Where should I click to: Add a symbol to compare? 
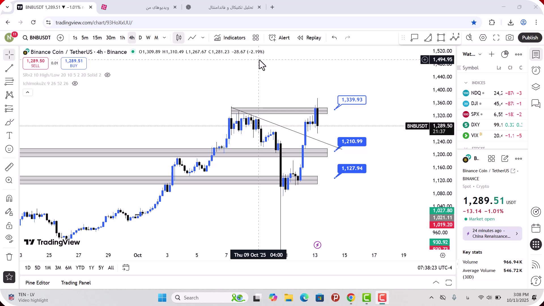60,38
